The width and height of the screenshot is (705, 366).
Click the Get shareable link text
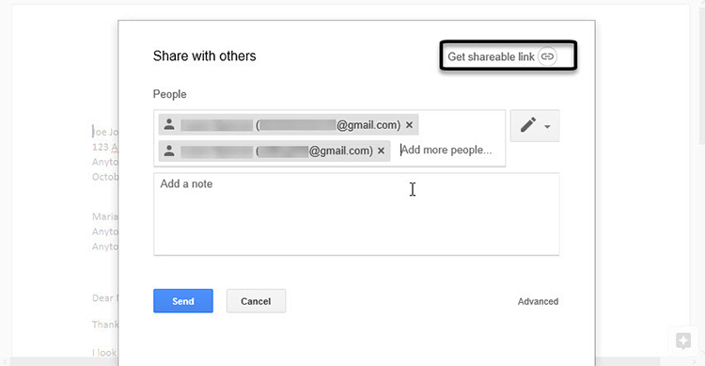click(x=491, y=56)
